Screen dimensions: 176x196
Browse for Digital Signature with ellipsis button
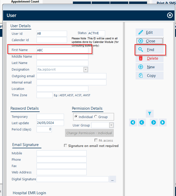click(113, 179)
